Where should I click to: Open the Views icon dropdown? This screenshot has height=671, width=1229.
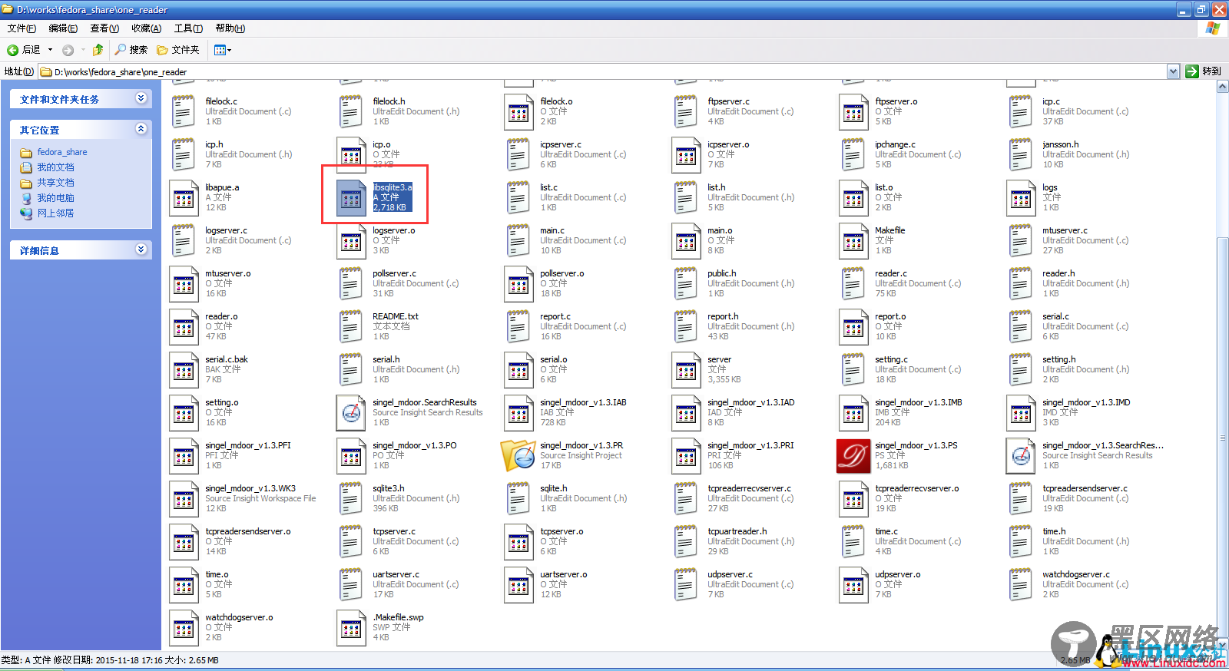click(x=222, y=50)
